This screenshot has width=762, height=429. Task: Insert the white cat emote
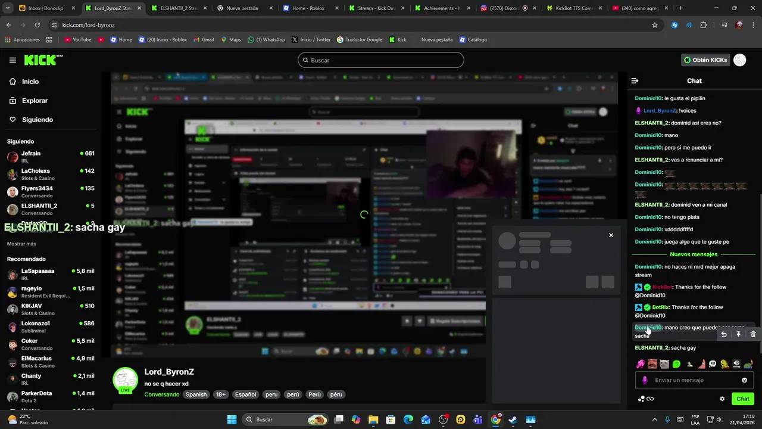click(x=664, y=364)
